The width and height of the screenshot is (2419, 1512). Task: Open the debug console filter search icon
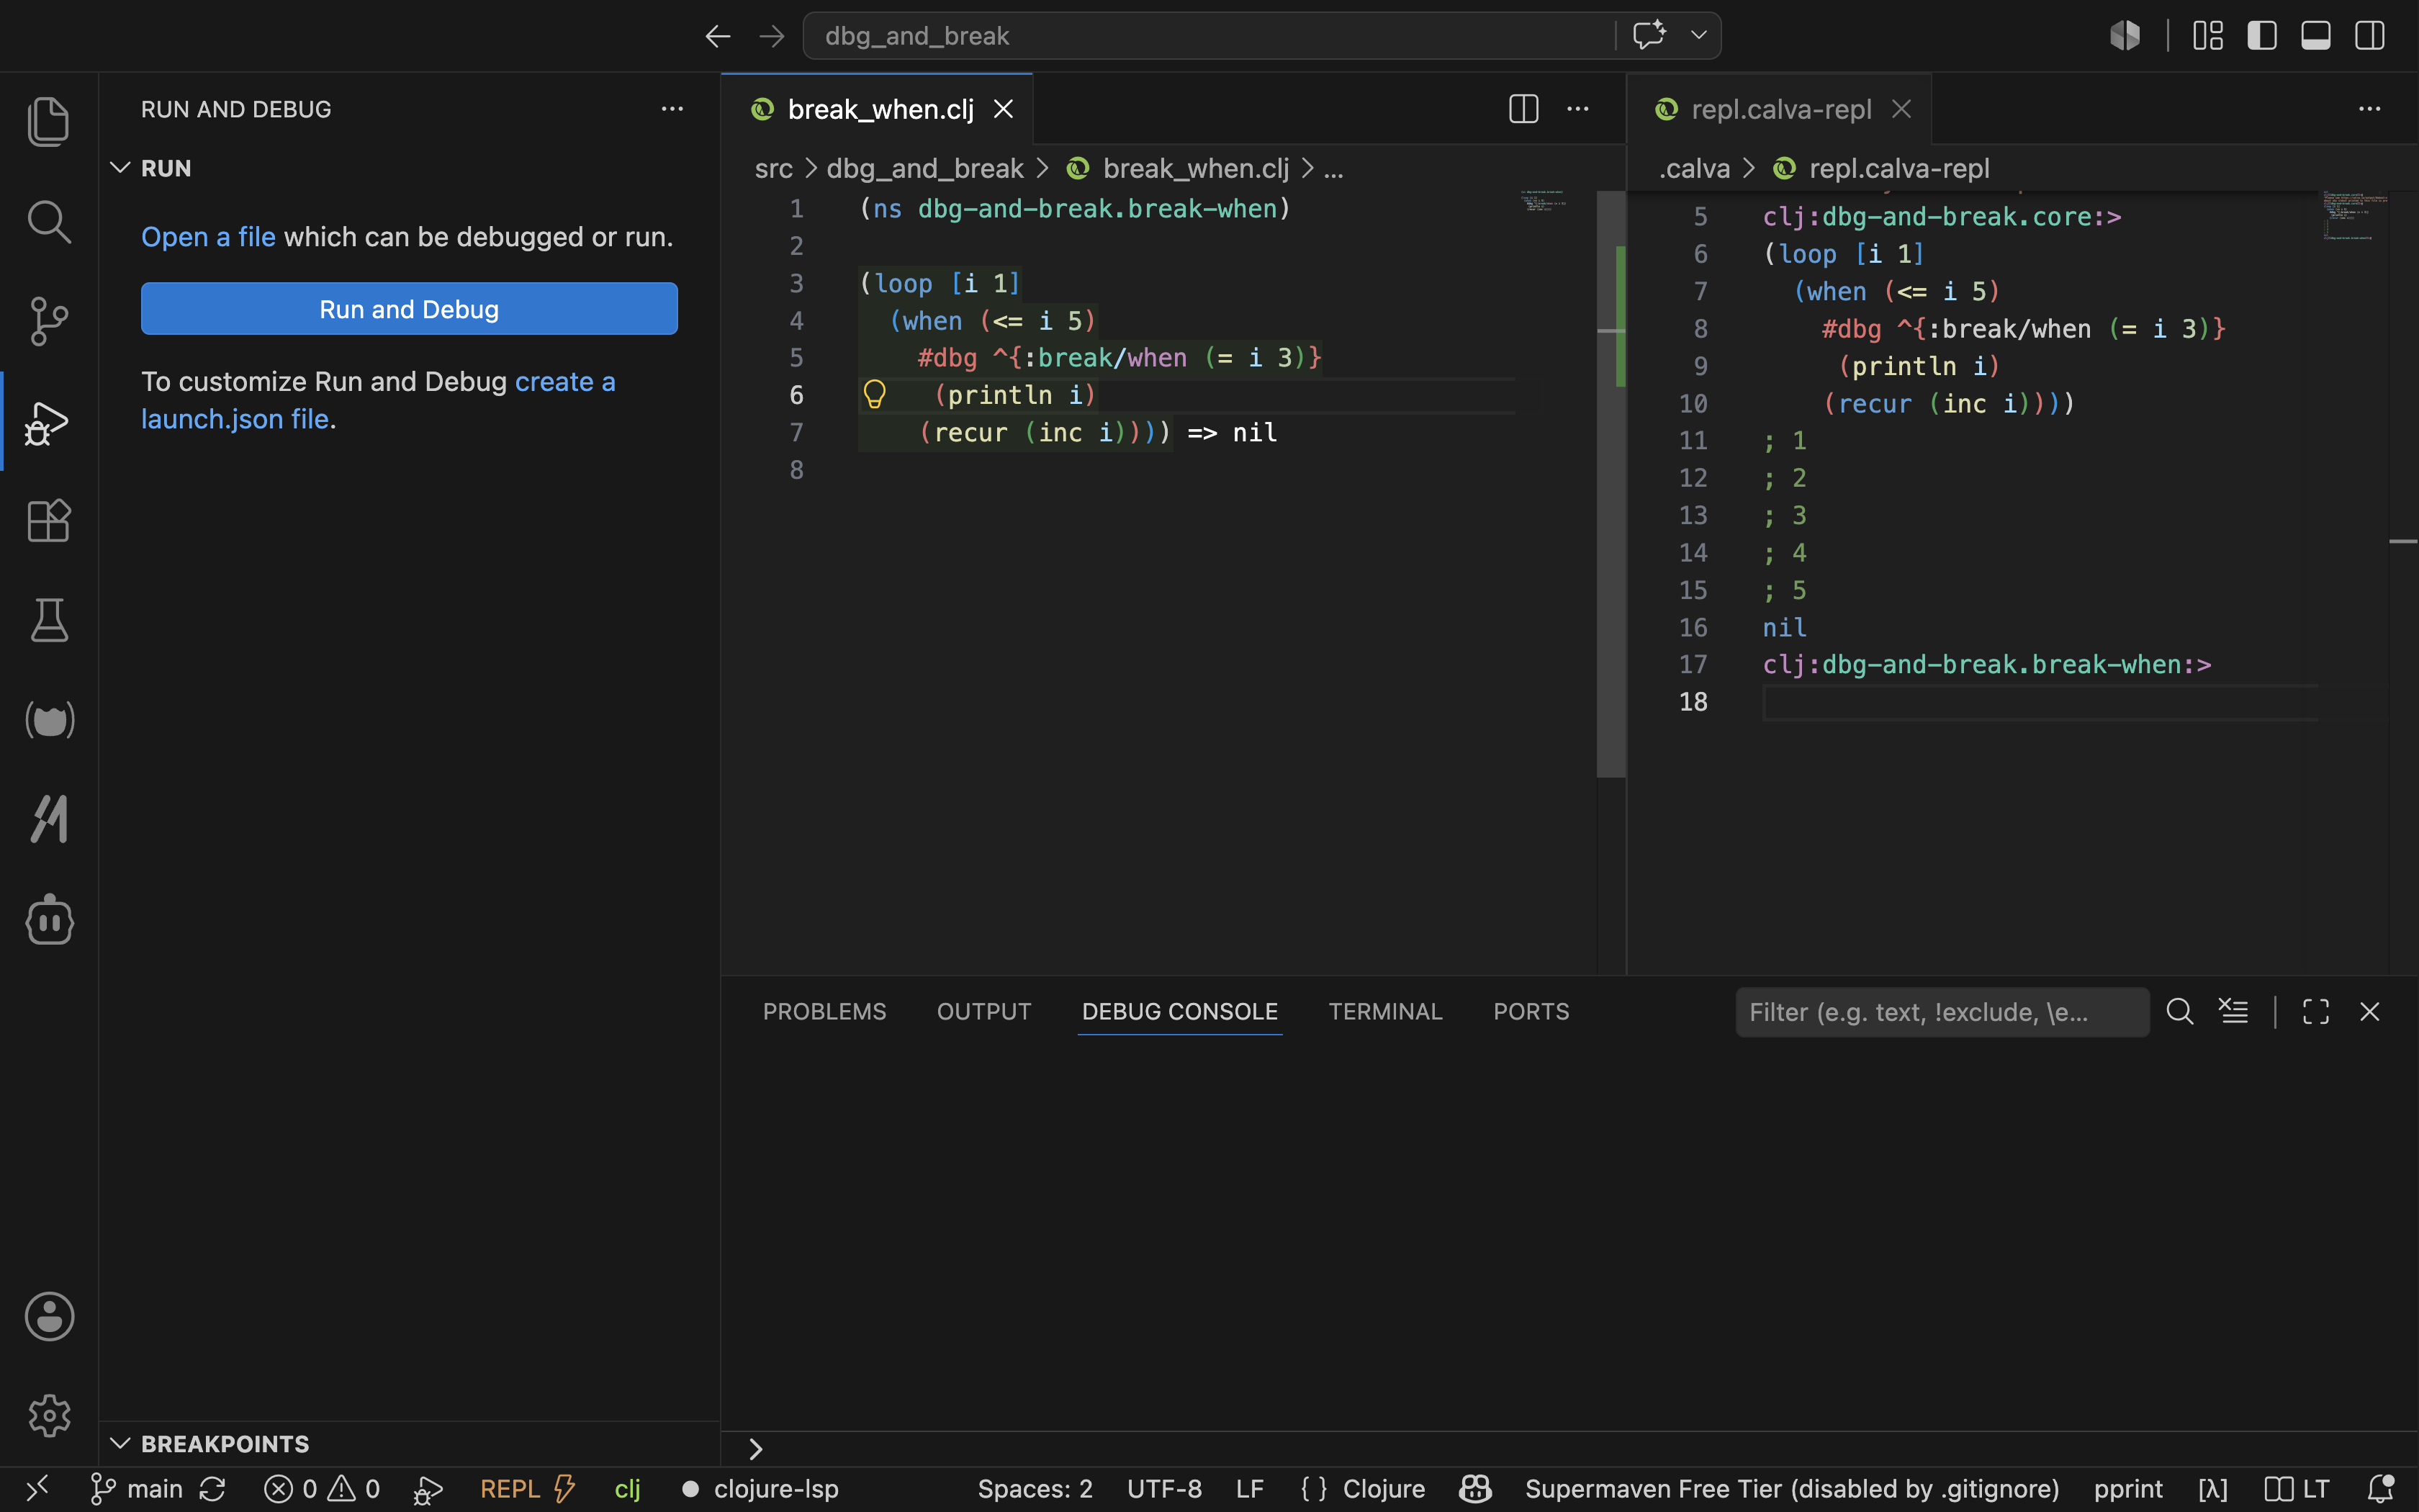2180,1012
